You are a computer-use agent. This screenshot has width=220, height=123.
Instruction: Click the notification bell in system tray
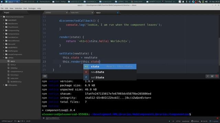[x=183, y=2]
